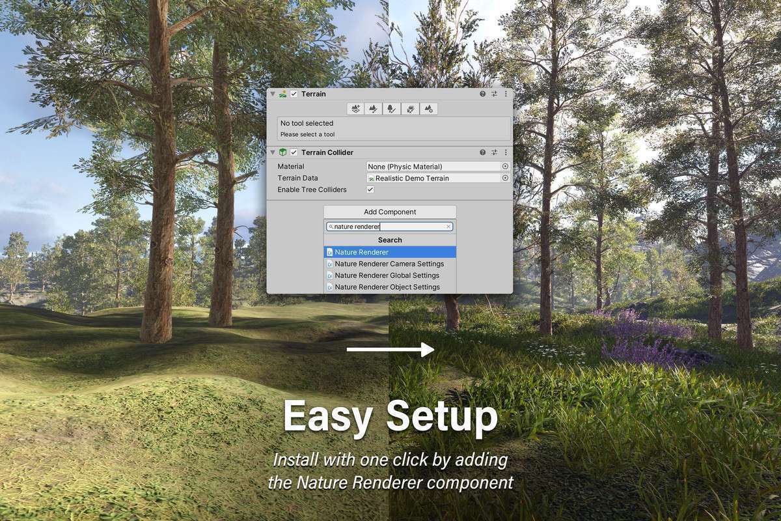Collapse the Terrain Collider component foldout
The width and height of the screenshot is (781, 521).
(x=273, y=152)
